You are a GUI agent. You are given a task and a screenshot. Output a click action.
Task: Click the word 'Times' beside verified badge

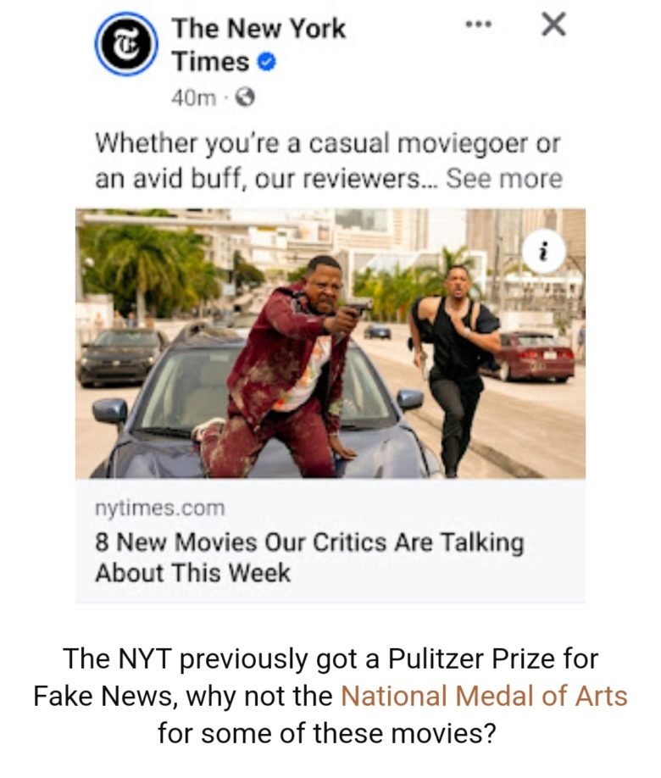(210, 62)
